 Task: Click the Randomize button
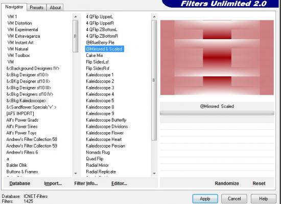(227, 183)
